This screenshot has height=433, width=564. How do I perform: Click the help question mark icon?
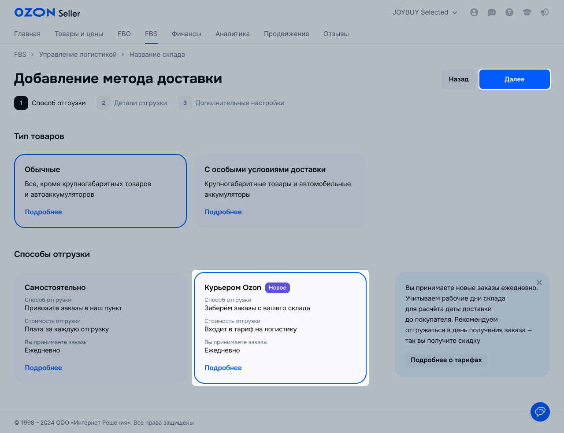point(509,12)
